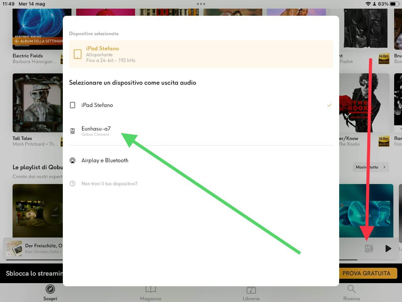Click Le playlist di Qobuz heading

pos(38,167)
